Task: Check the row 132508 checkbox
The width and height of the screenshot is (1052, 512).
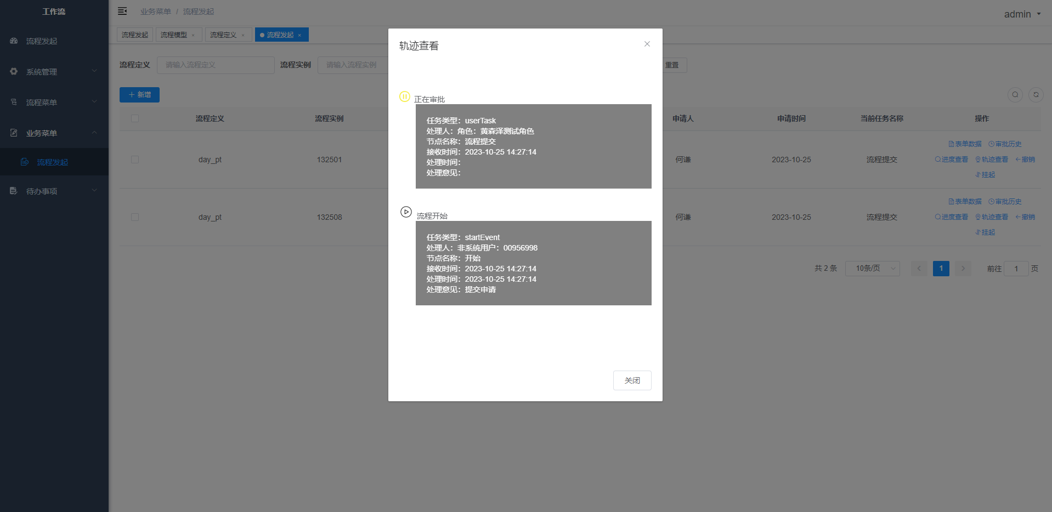Action: [x=135, y=217]
